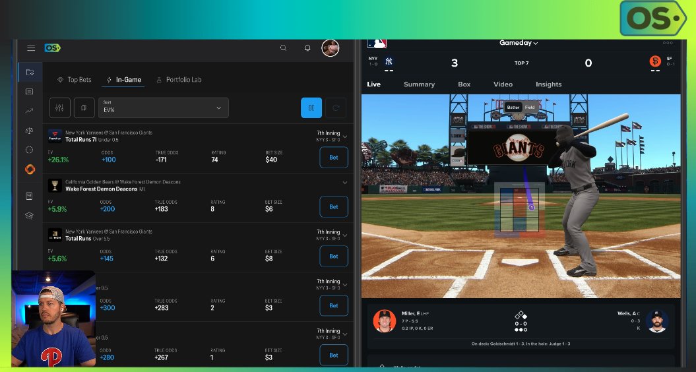Select the Live tab in Gameday
Viewport: 696px width, 372px height.
click(x=374, y=84)
